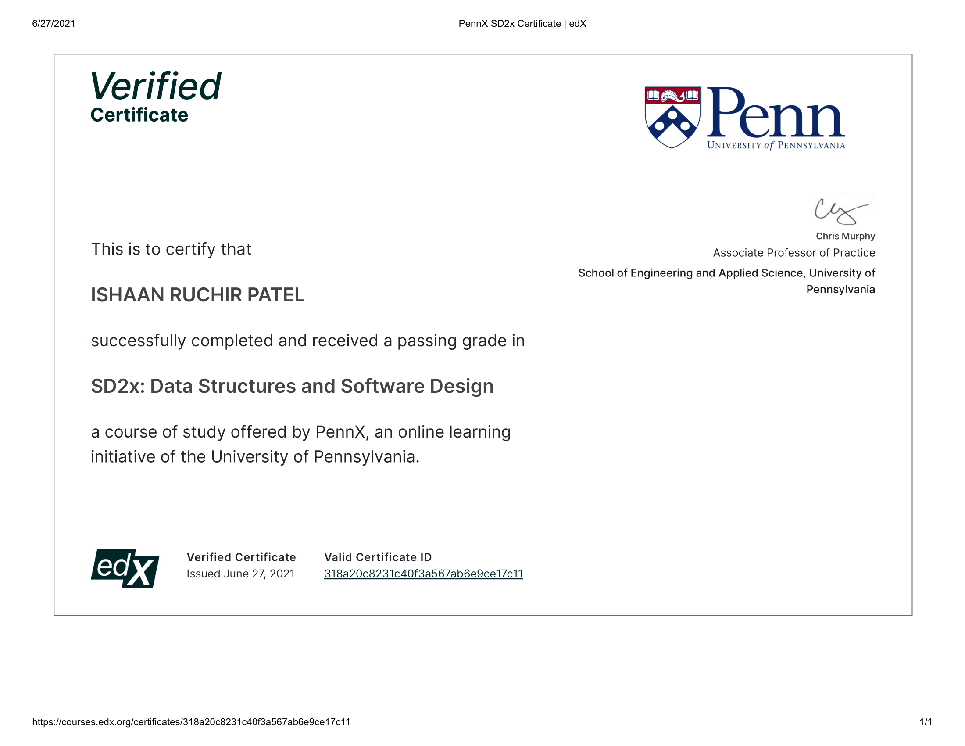Click the edX logo
The height and width of the screenshot is (746, 965).
[125, 568]
